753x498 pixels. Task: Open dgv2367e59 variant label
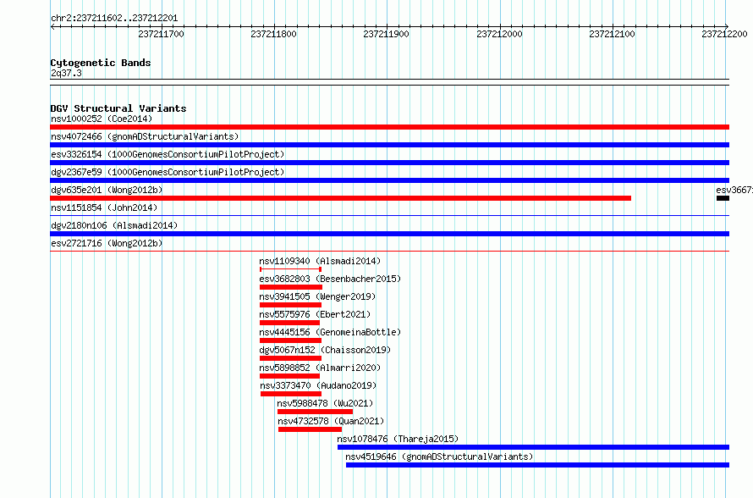click(x=168, y=172)
